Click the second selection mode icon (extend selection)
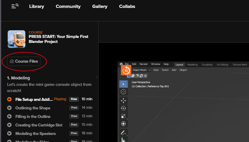Screen dimensions: 249x142 133,76
